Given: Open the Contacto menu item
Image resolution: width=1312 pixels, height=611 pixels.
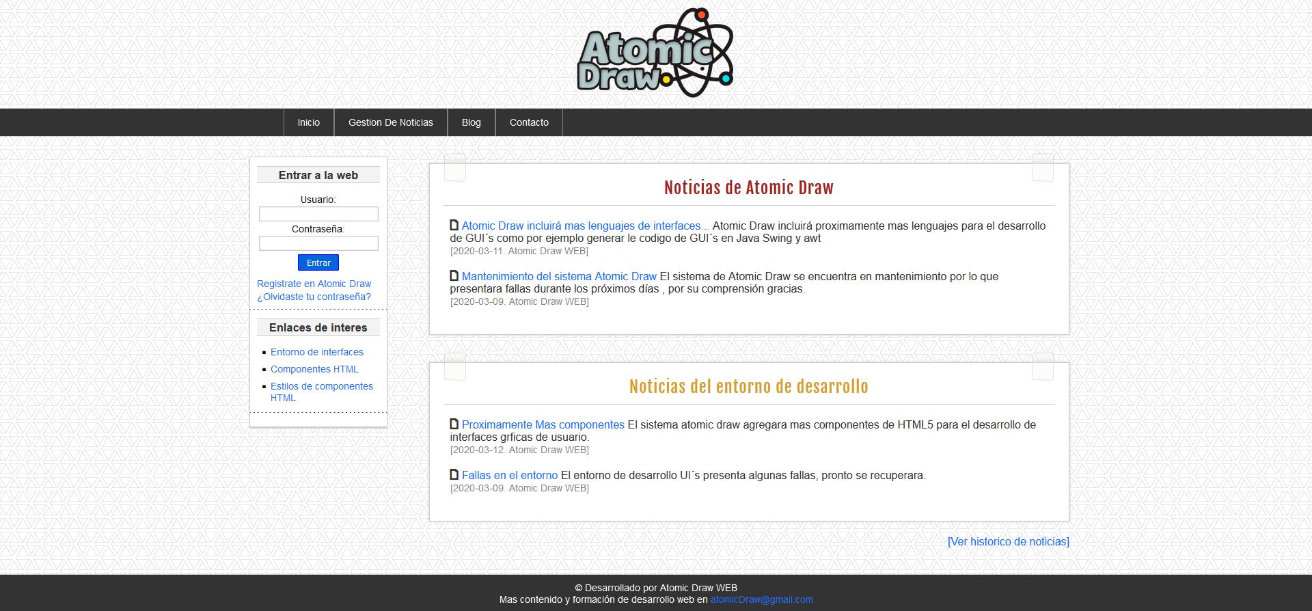Looking at the screenshot, I should coord(529,122).
